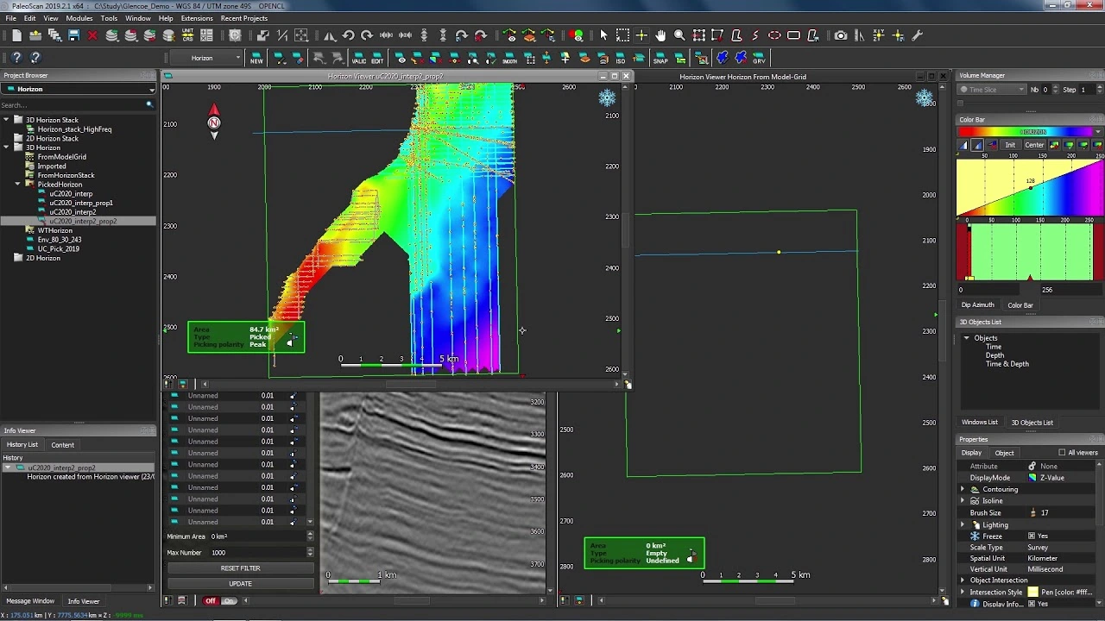Open the Modules menu
The width and height of the screenshot is (1105, 621).
point(79,18)
